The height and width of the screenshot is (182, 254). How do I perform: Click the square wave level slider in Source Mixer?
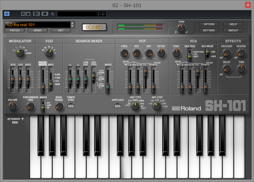point(70,80)
